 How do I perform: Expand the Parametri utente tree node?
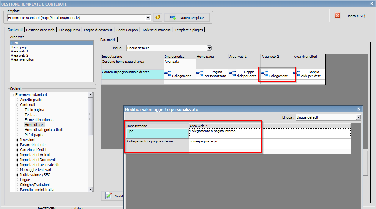[17, 145]
